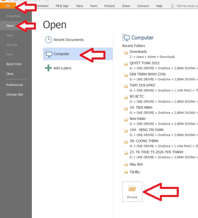This screenshot has width=198, height=218.
Task: Focus the Tell me what you want field
Action: 187,6
